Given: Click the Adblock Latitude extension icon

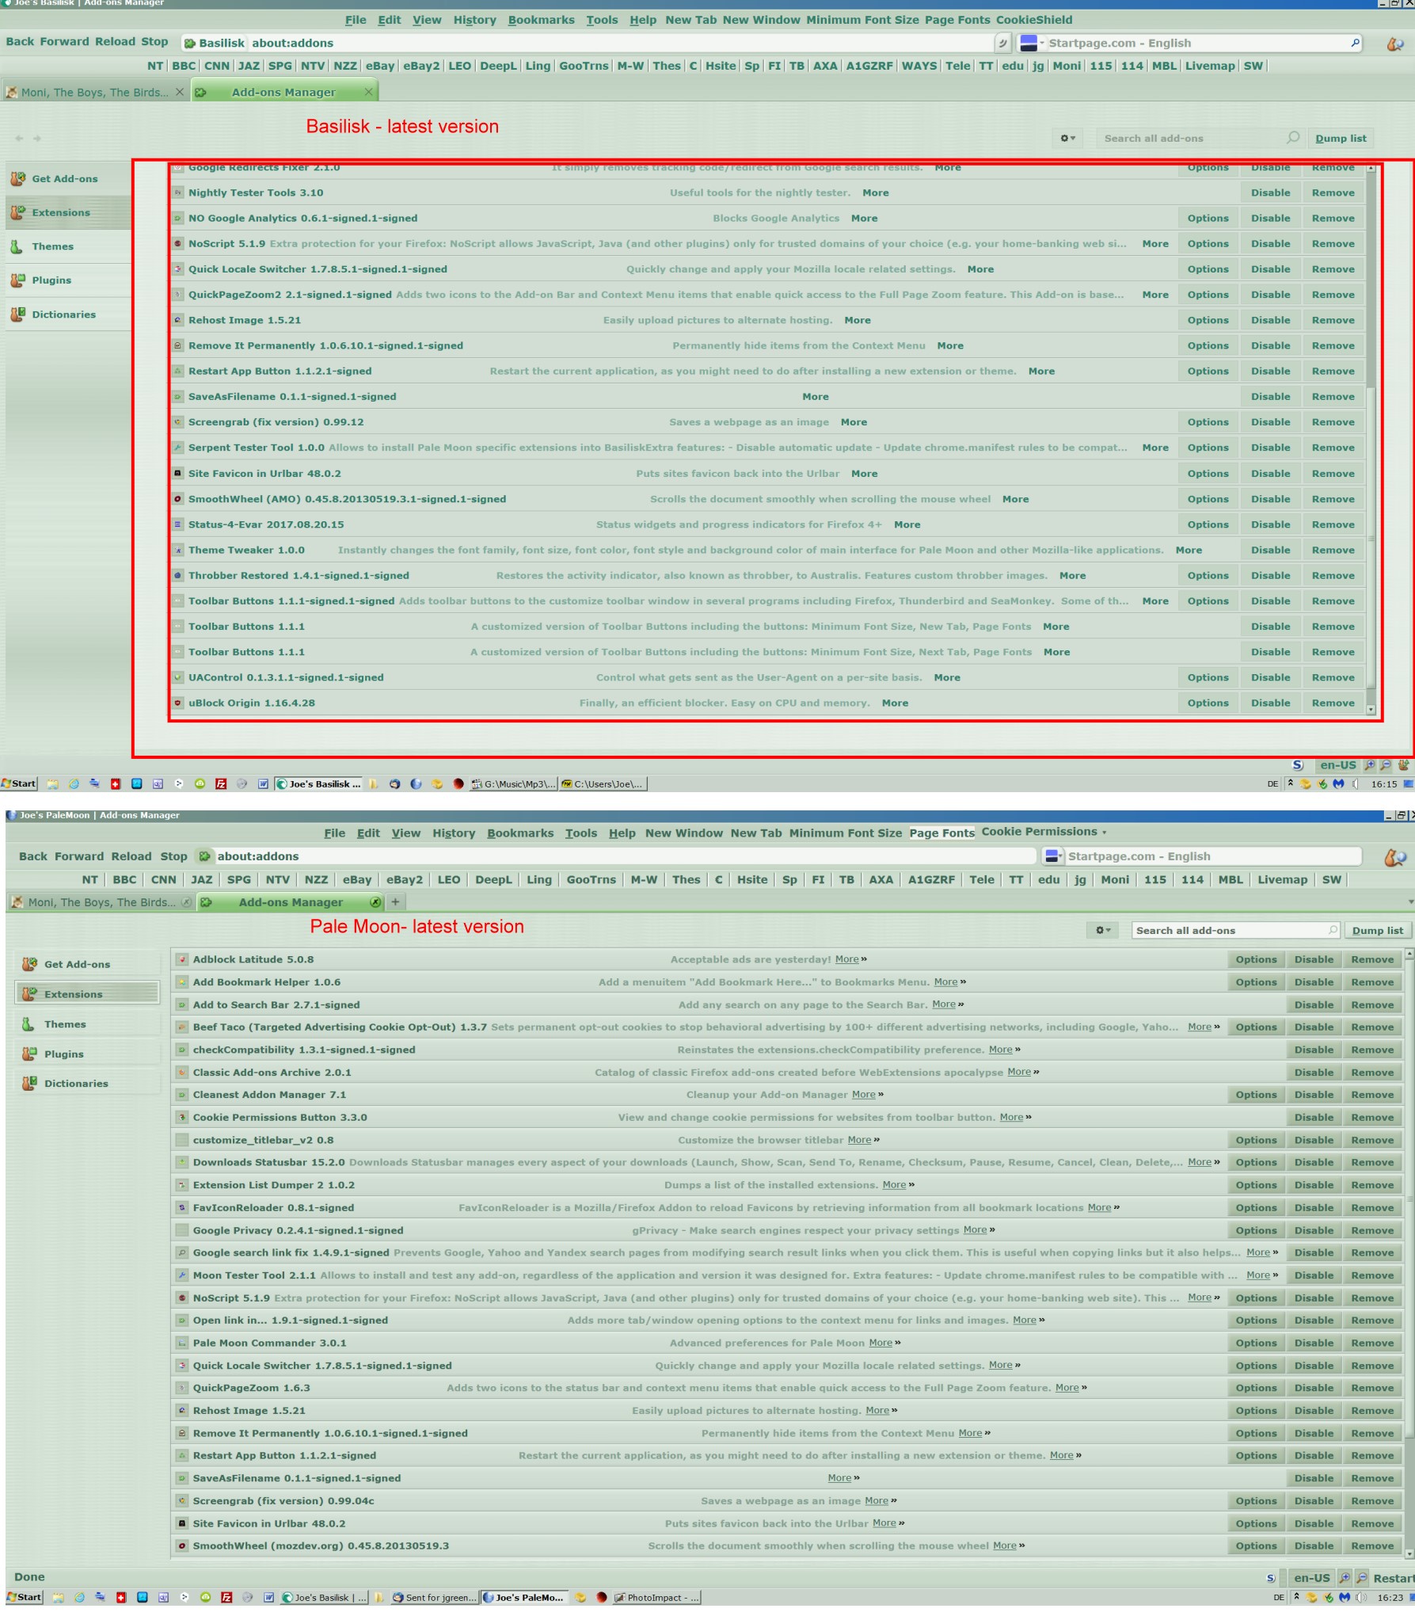Looking at the screenshot, I should click(x=182, y=959).
